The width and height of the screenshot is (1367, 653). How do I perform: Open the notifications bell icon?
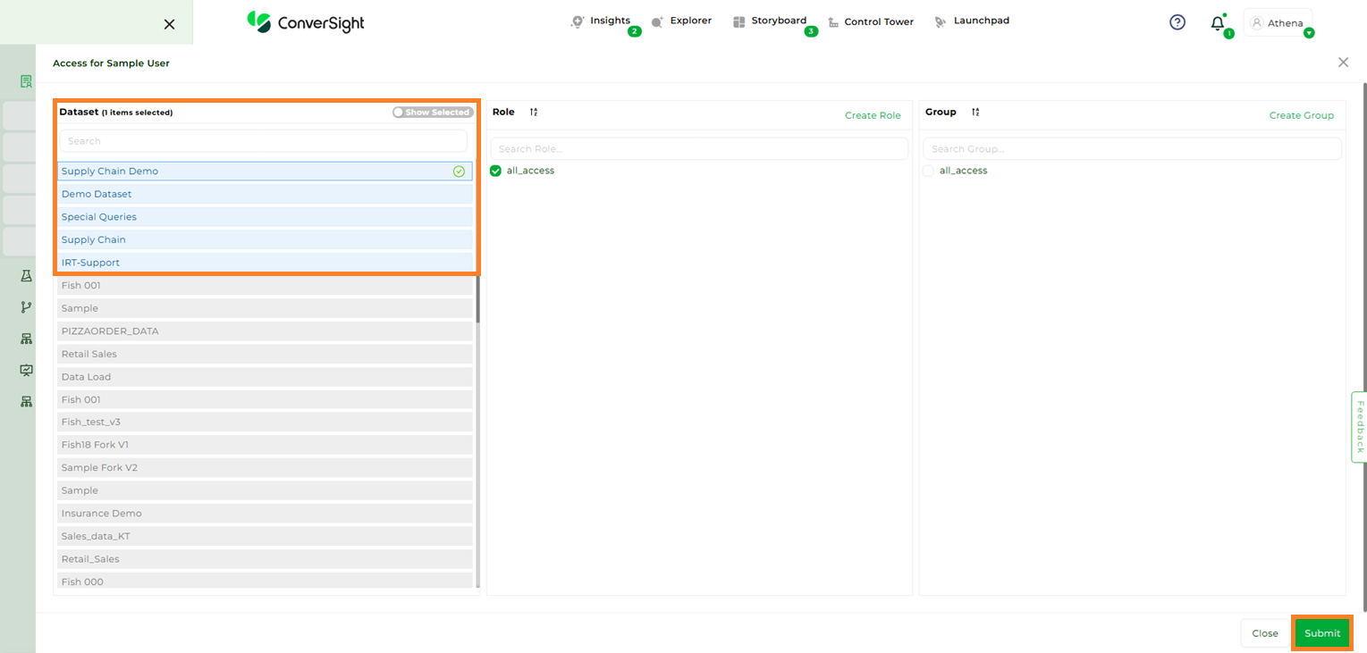coord(1218,23)
